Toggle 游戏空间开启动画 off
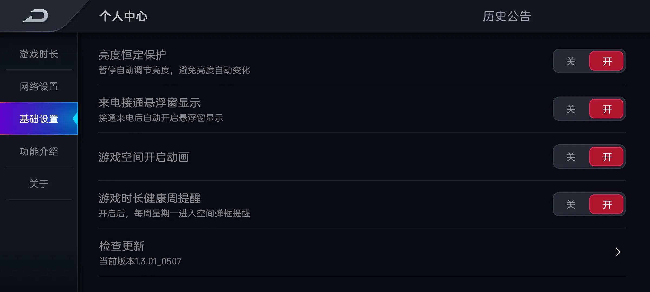 [570, 156]
